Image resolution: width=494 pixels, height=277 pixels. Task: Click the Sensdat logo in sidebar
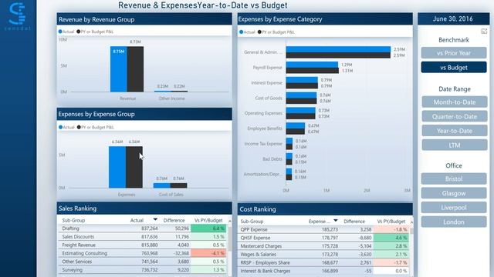coord(17,15)
